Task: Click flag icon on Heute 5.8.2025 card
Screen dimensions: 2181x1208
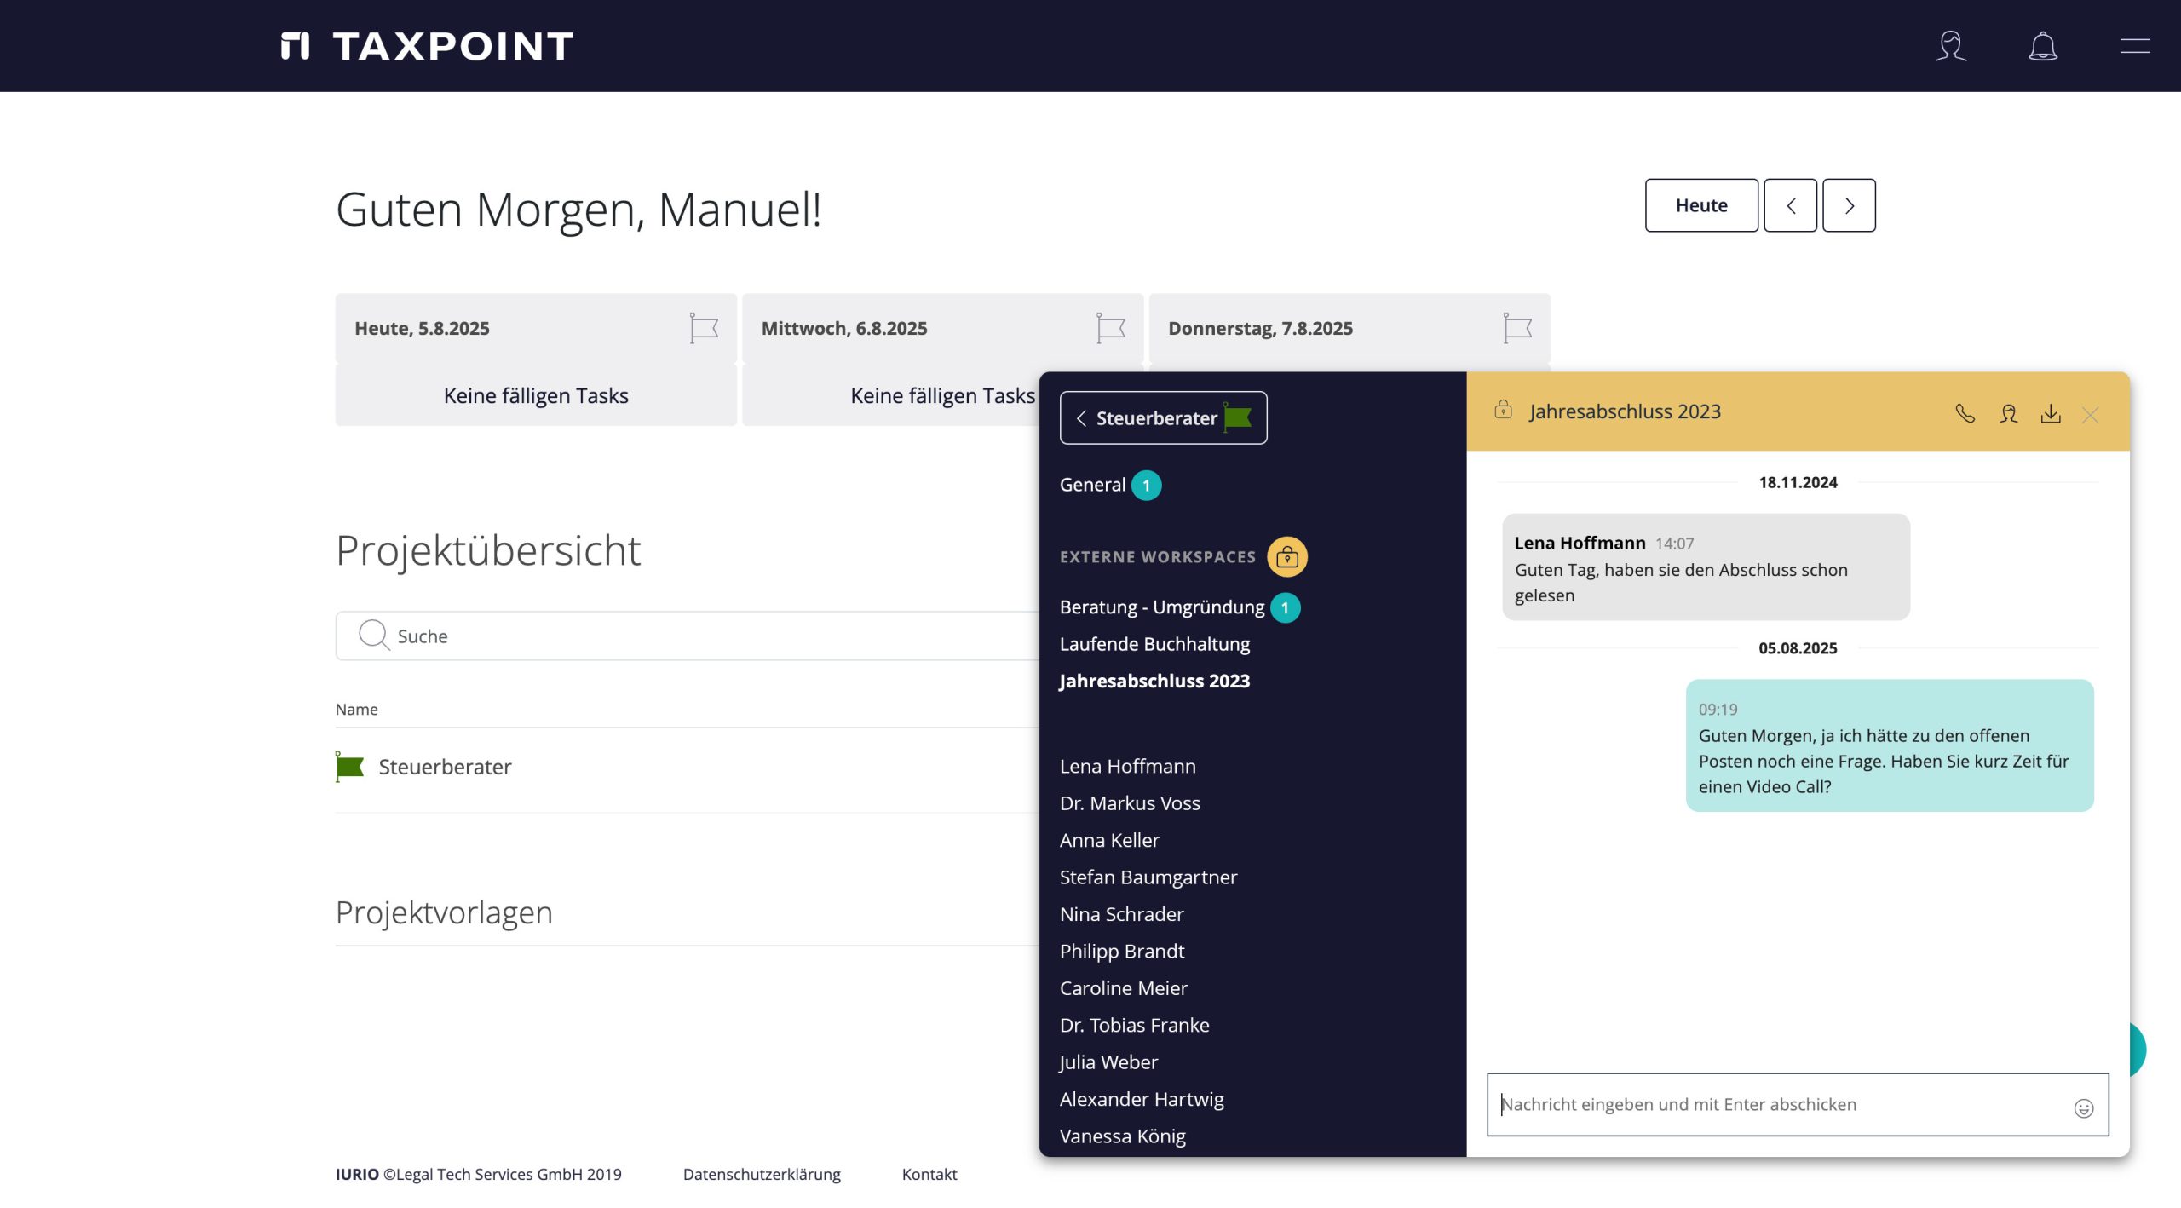Action: [x=704, y=328]
